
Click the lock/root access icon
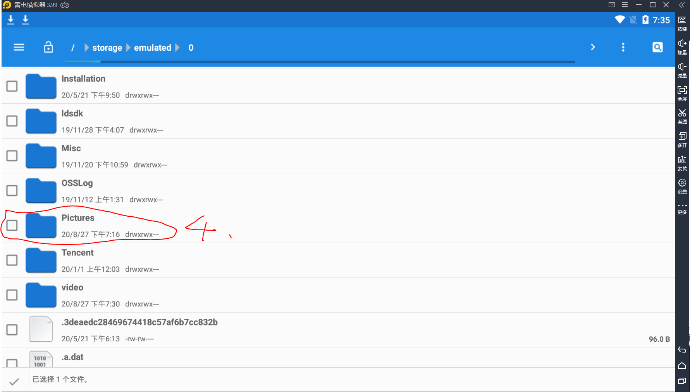click(x=48, y=47)
